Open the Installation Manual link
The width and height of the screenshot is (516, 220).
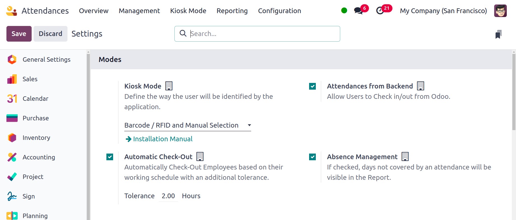point(162,139)
